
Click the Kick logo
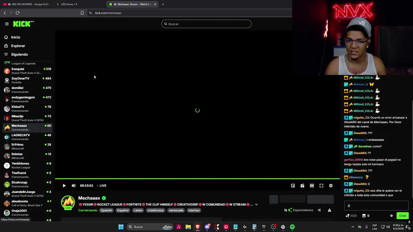click(x=24, y=24)
